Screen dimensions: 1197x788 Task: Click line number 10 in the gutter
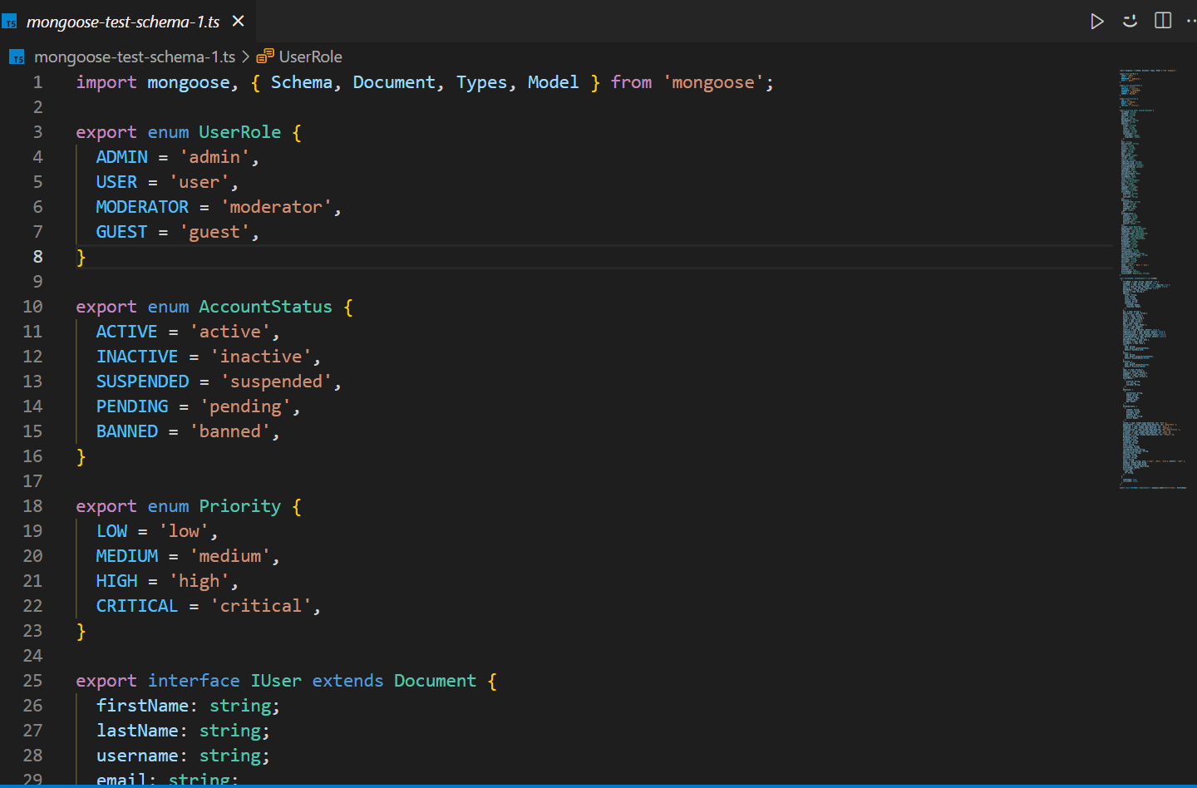[32, 307]
